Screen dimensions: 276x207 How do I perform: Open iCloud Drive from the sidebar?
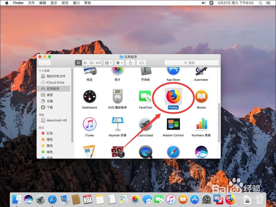[x=55, y=82]
